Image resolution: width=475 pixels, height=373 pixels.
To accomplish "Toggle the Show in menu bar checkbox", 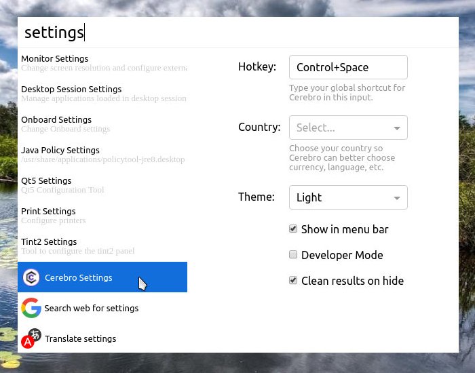I will (x=293, y=229).
